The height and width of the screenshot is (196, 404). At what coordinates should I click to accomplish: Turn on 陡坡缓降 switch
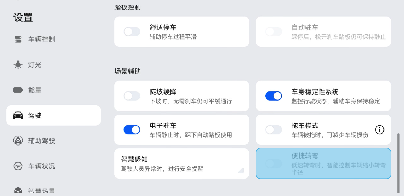(132, 96)
